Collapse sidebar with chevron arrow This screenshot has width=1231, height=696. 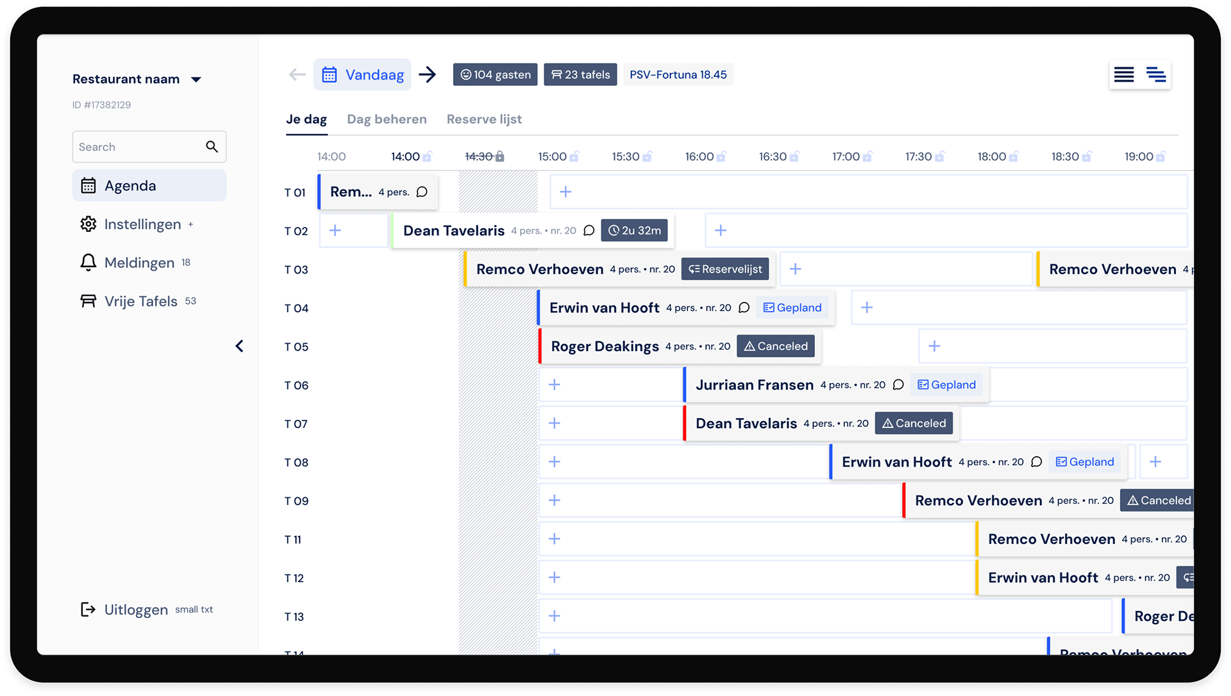click(239, 346)
